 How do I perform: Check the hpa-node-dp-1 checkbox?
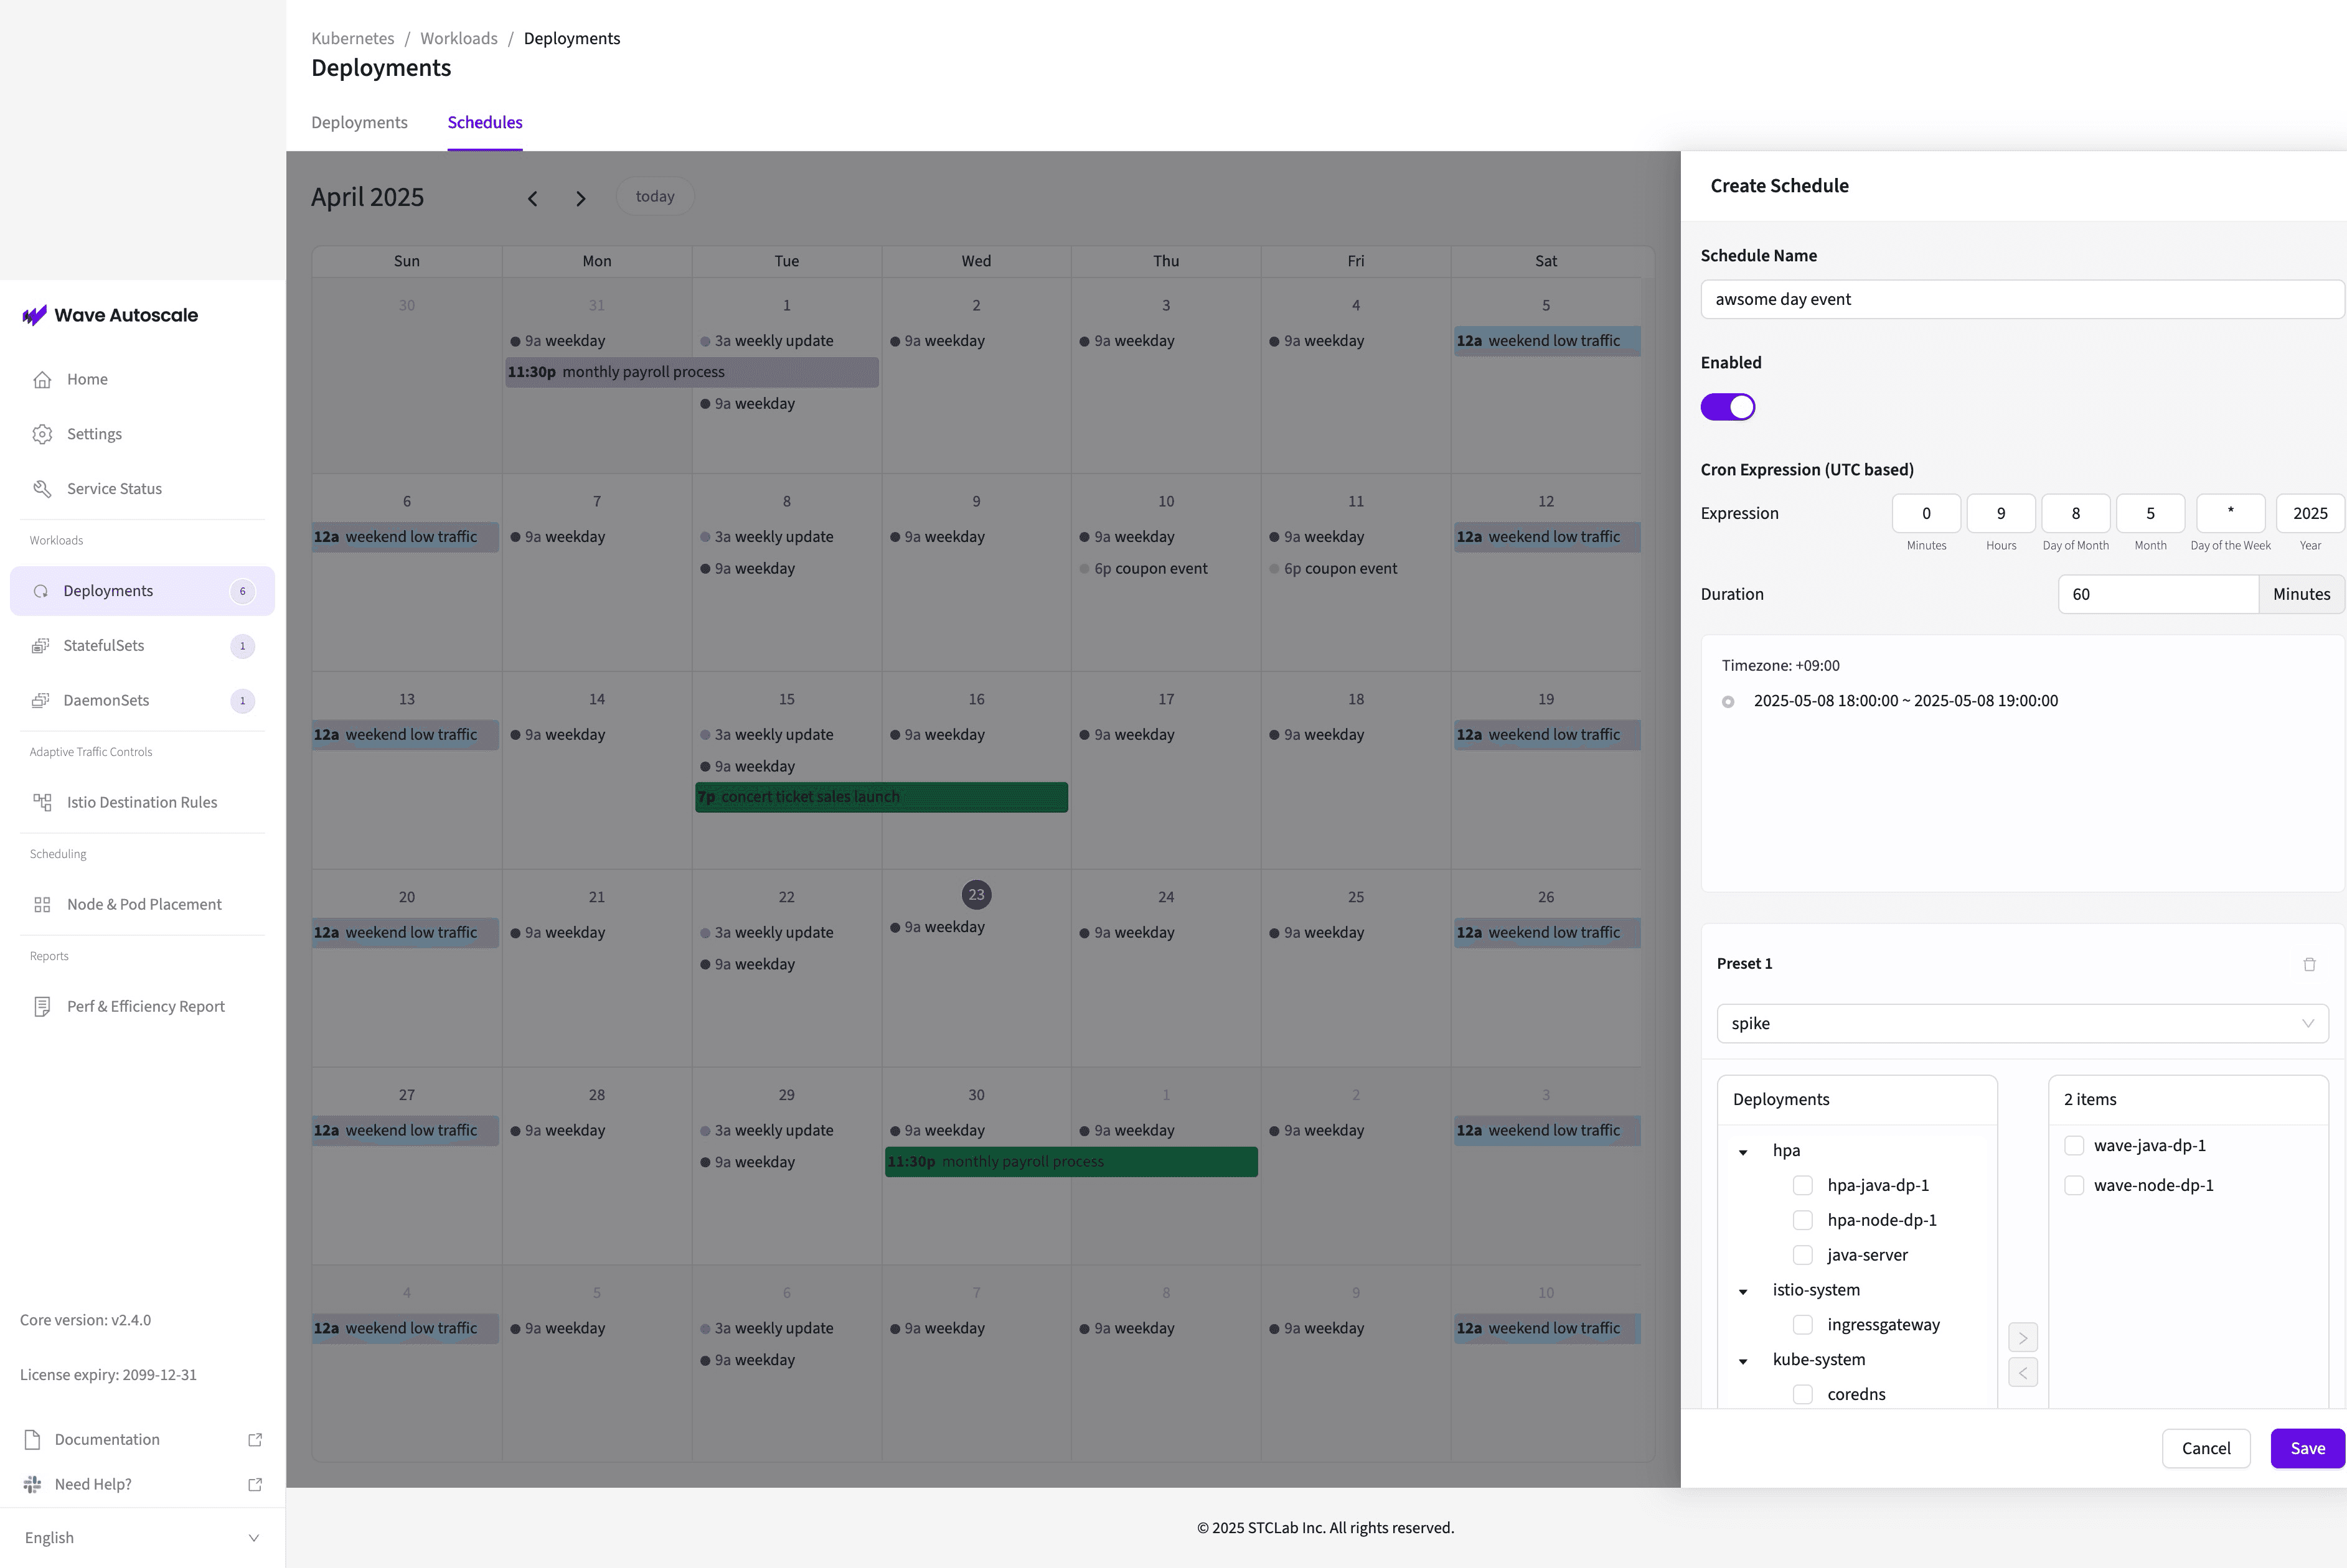click(1803, 1220)
